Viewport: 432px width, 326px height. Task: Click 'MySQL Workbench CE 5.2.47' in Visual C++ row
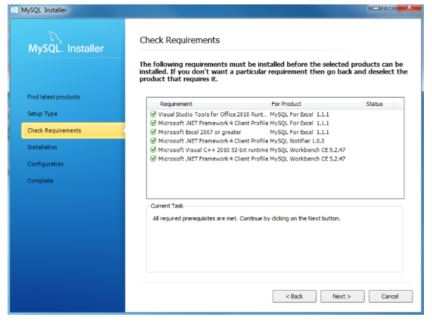click(307, 150)
